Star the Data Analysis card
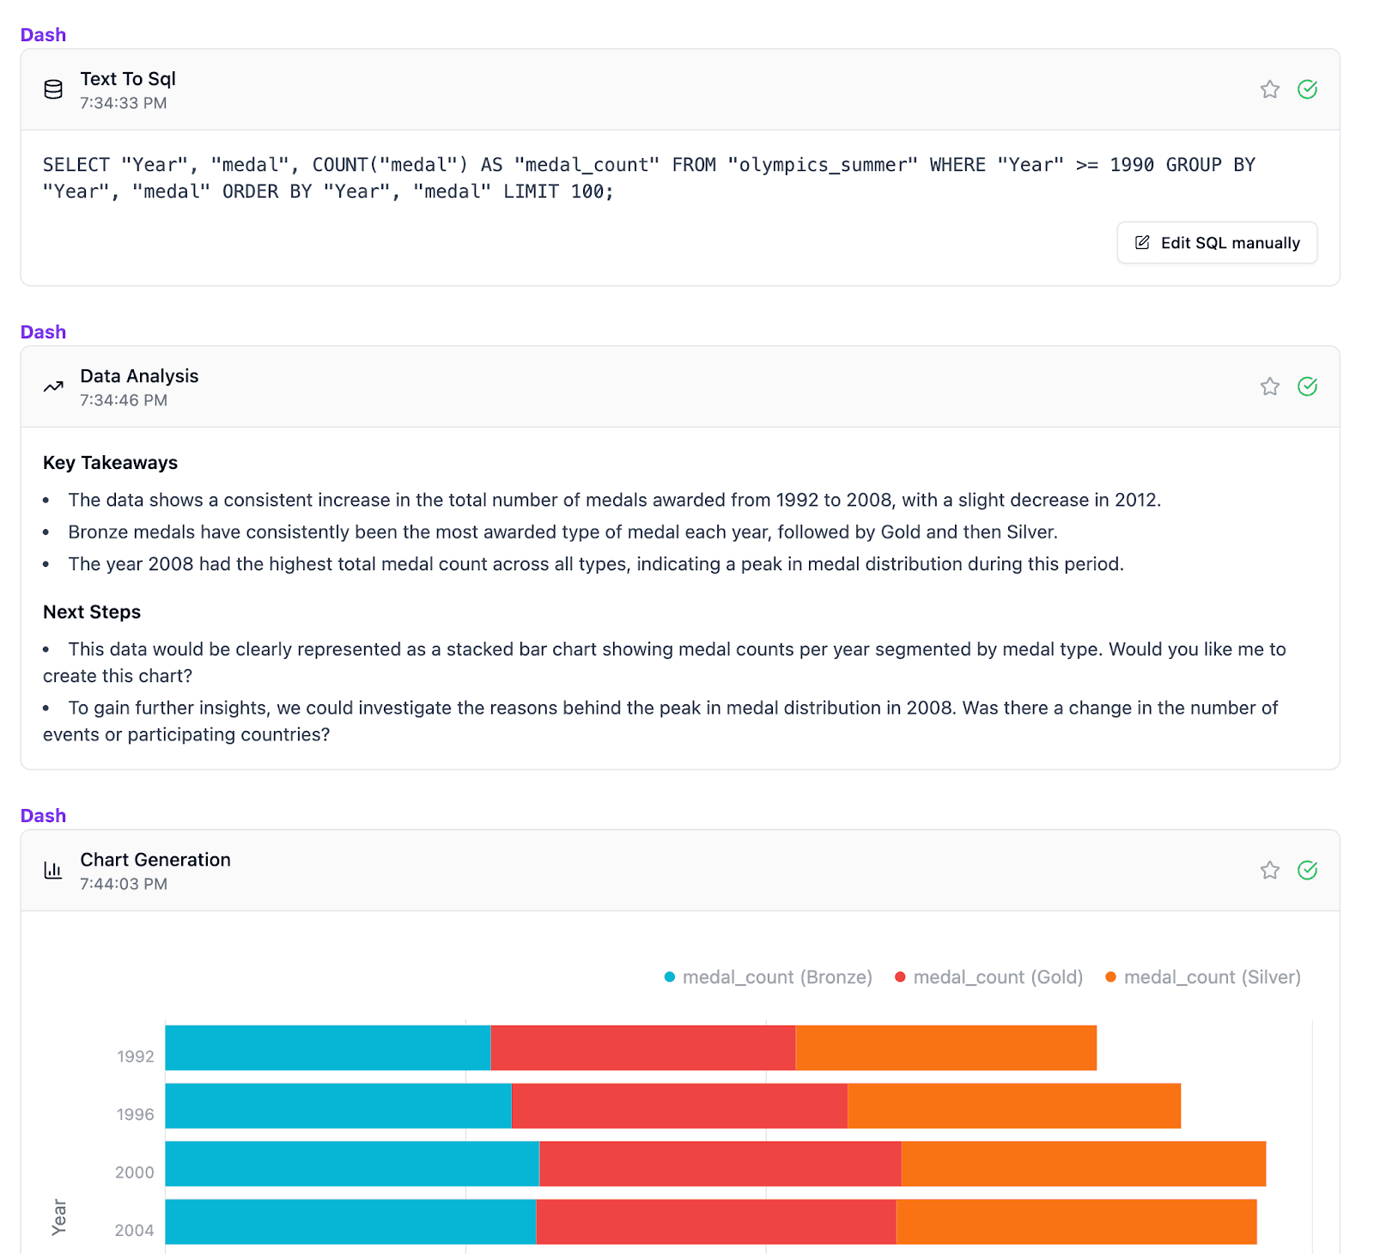The height and width of the screenshot is (1254, 1374). (1270, 386)
